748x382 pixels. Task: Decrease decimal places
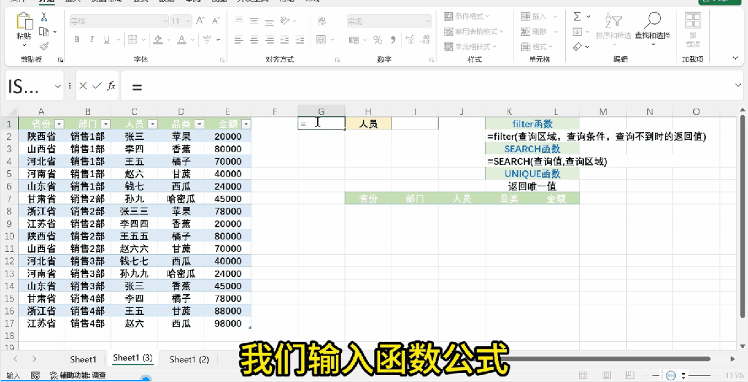(x=425, y=39)
